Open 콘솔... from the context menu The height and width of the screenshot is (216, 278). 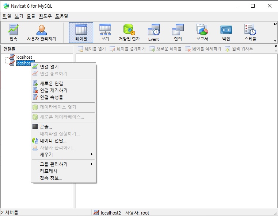click(64, 127)
